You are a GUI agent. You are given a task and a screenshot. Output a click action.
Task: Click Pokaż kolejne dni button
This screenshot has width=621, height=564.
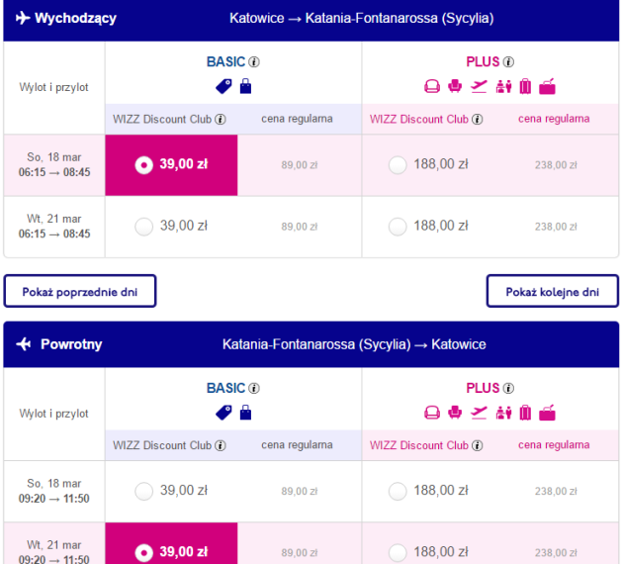pos(553,291)
